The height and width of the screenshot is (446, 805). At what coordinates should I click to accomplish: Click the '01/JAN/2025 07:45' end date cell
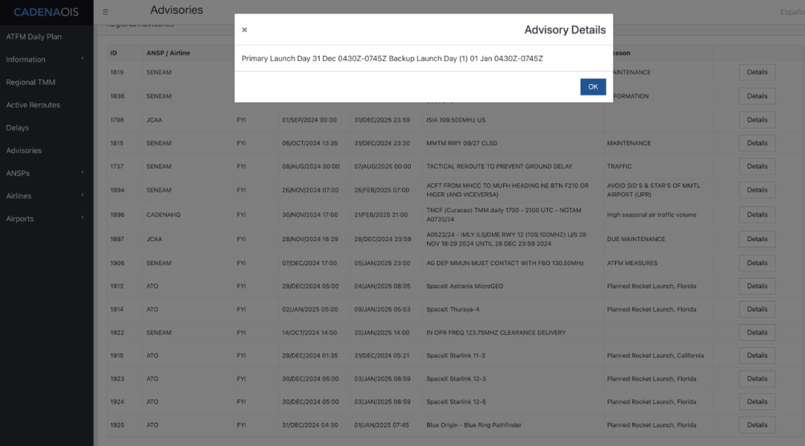(382, 425)
